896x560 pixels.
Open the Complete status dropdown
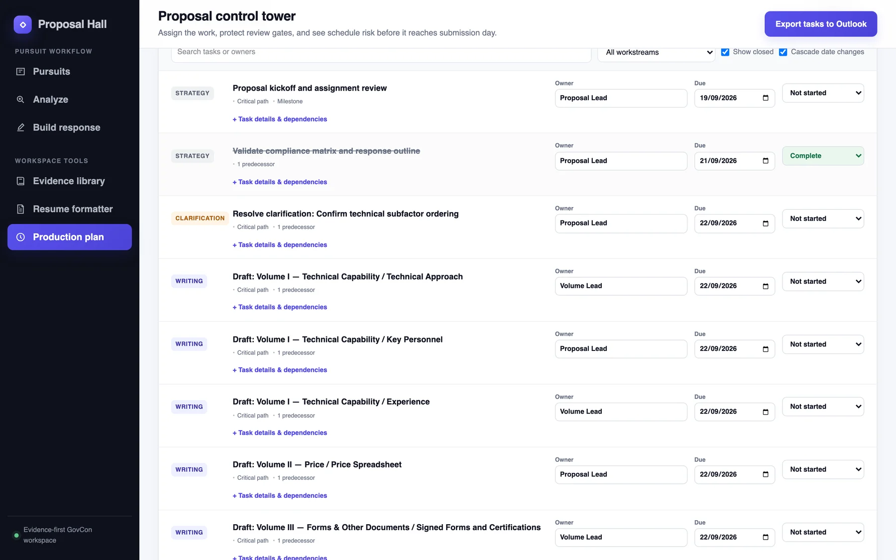pos(823,156)
